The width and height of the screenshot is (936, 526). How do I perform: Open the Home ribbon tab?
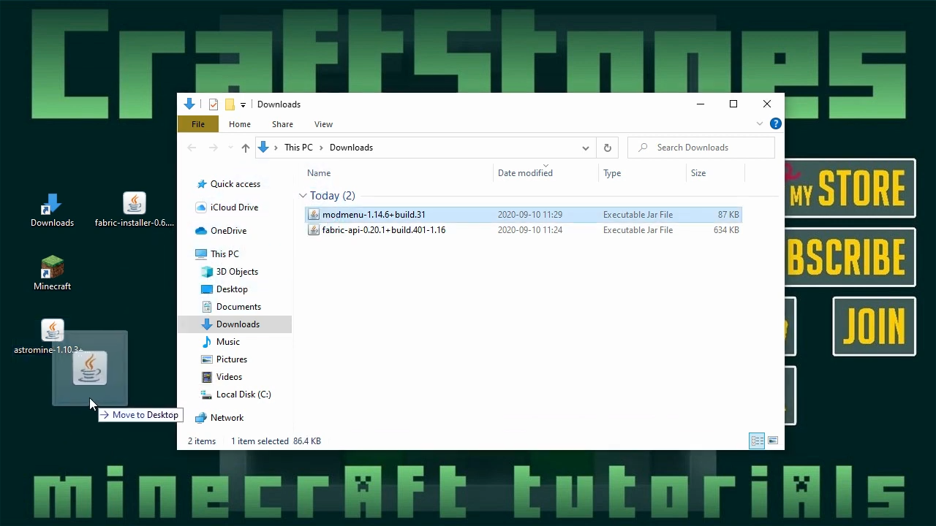pyautogui.click(x=240, y=124)
